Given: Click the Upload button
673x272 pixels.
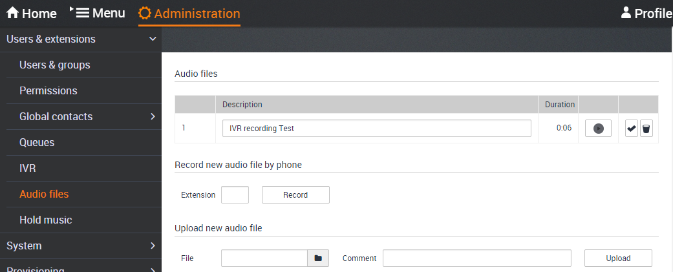Looking at the screenshot, I should point(618,258).
